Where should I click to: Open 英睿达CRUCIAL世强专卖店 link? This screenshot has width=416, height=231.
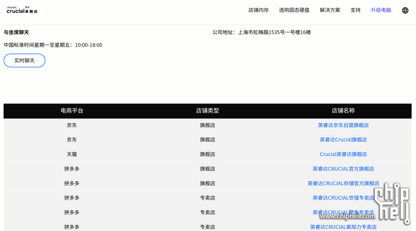[343, 198]
